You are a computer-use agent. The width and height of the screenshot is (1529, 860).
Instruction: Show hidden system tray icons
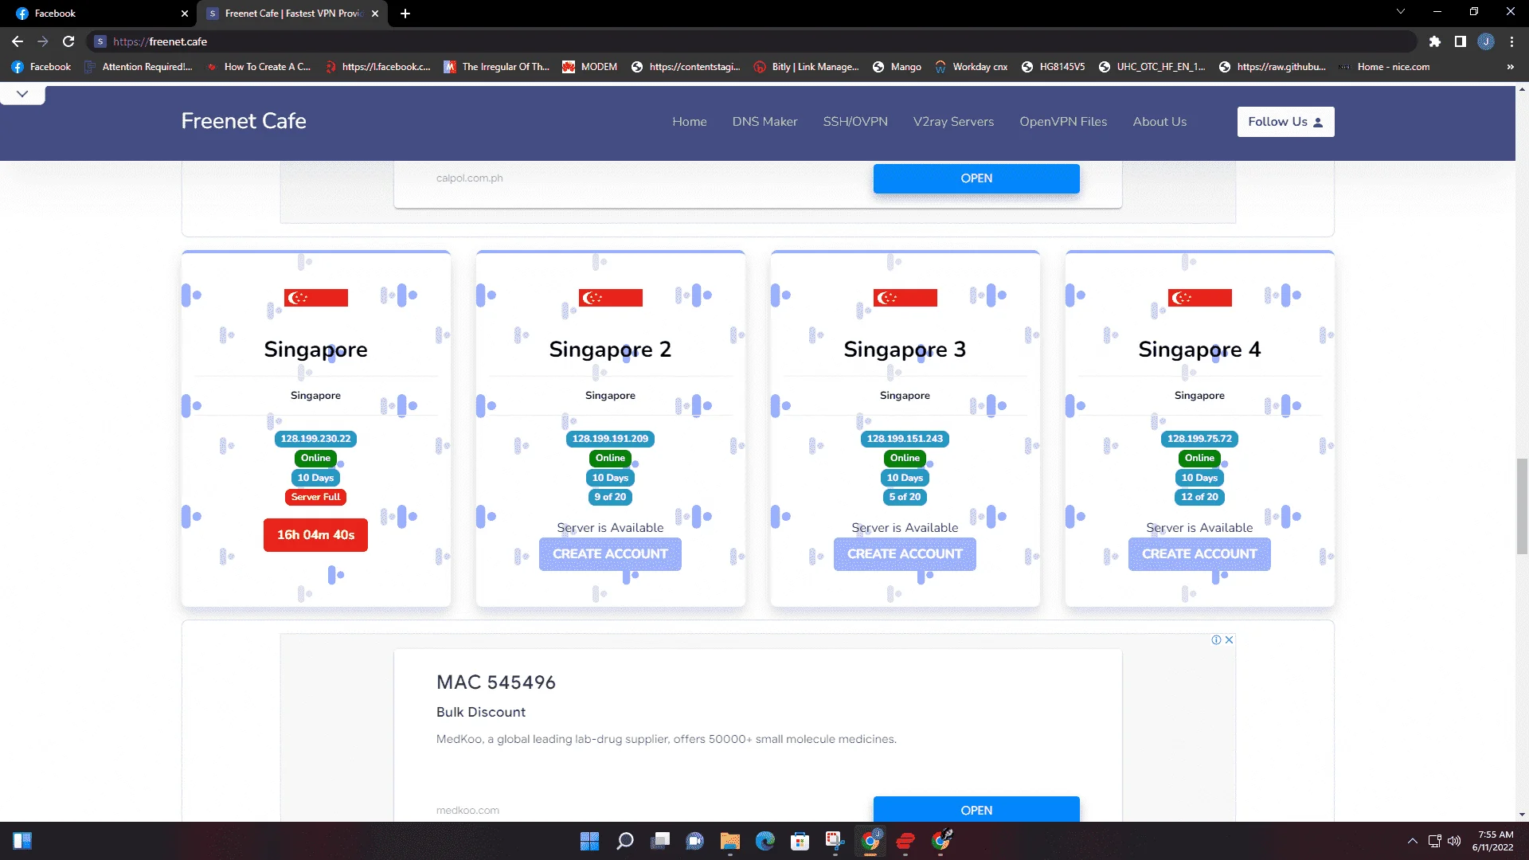[1412, 841]
